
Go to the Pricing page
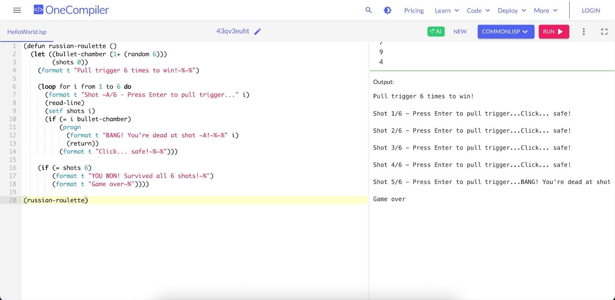414,10
